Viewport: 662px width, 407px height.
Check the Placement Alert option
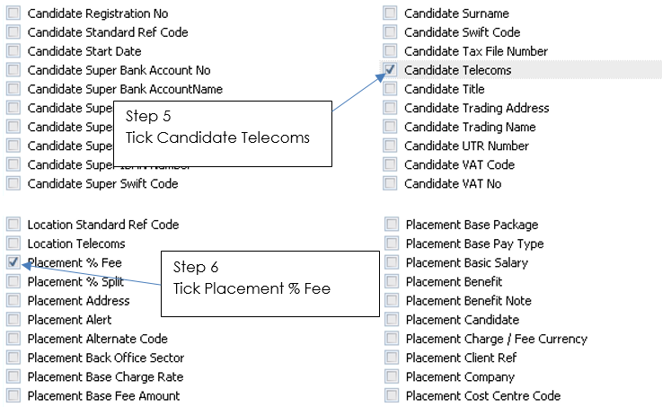tap(13, 319)
